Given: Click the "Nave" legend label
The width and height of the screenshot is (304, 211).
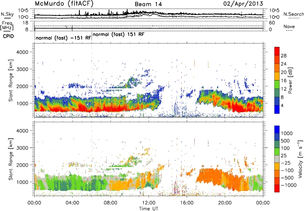Looking at the screenshot, I should [x=289, y=27].
